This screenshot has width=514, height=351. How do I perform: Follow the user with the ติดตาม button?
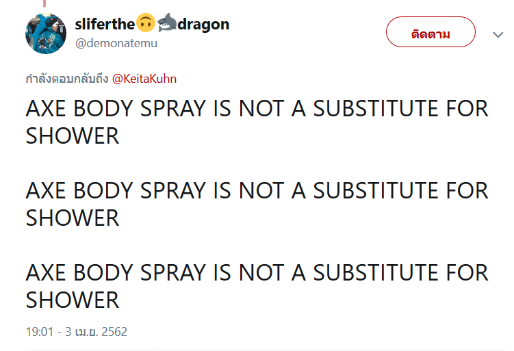tap(431, 32)
